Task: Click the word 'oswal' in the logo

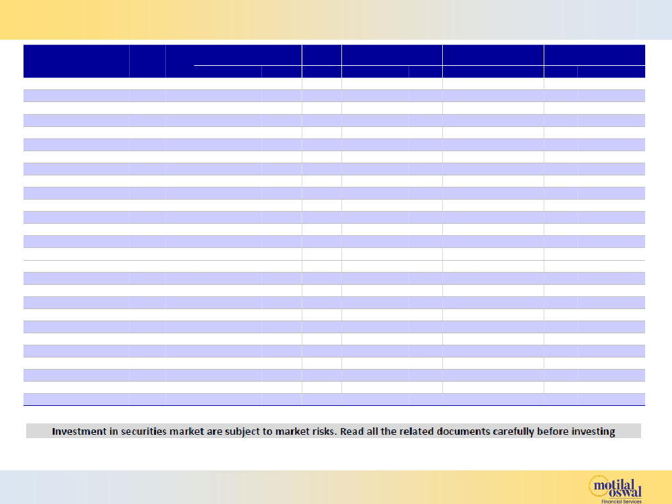Action: pyautogui.click(x=625, y=491)
